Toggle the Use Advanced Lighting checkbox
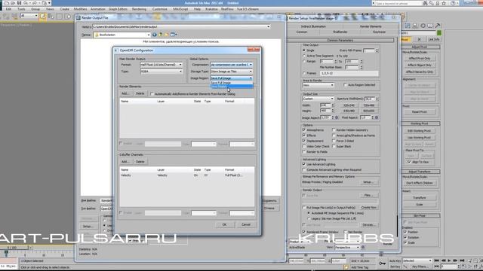This screenshot has height=271, width=483. pos(304,164)
